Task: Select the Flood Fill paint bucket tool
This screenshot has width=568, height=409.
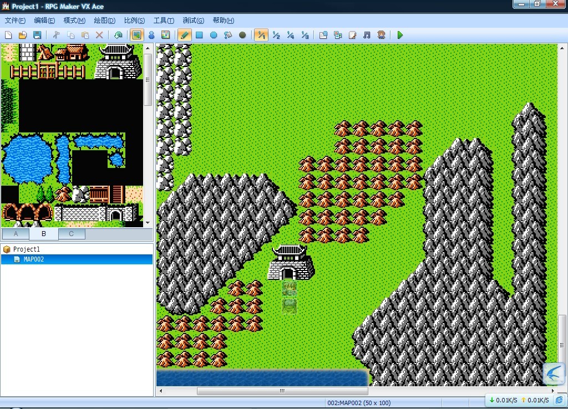Action: [x=228, y=35]
